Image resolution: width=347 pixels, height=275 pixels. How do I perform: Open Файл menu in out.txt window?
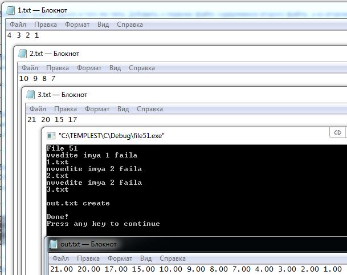tap(60, 258)
